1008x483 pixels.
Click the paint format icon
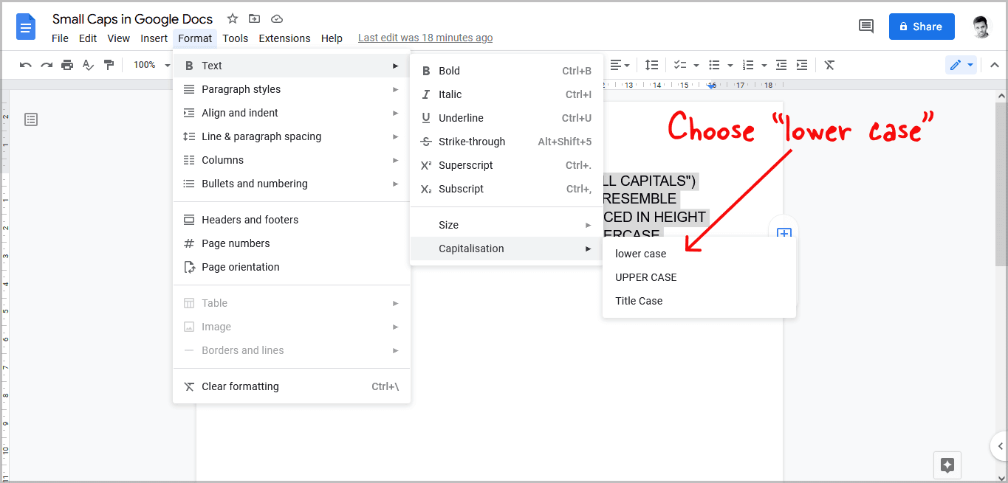[x=109, y=65]
